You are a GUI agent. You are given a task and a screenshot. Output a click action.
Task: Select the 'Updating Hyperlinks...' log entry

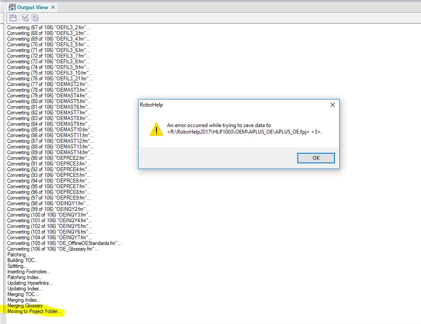(30, 283)
